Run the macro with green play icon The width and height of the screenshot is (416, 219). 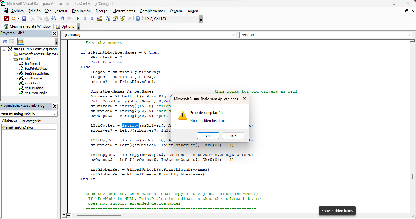click(x=78, y=19)
